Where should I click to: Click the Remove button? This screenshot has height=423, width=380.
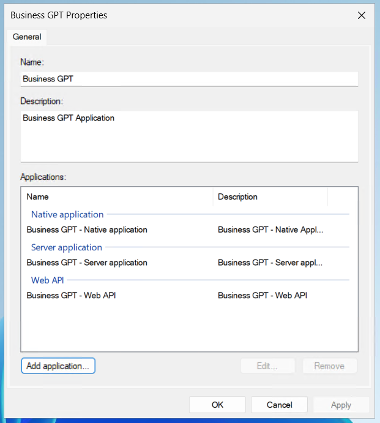[x=330, y=366]
